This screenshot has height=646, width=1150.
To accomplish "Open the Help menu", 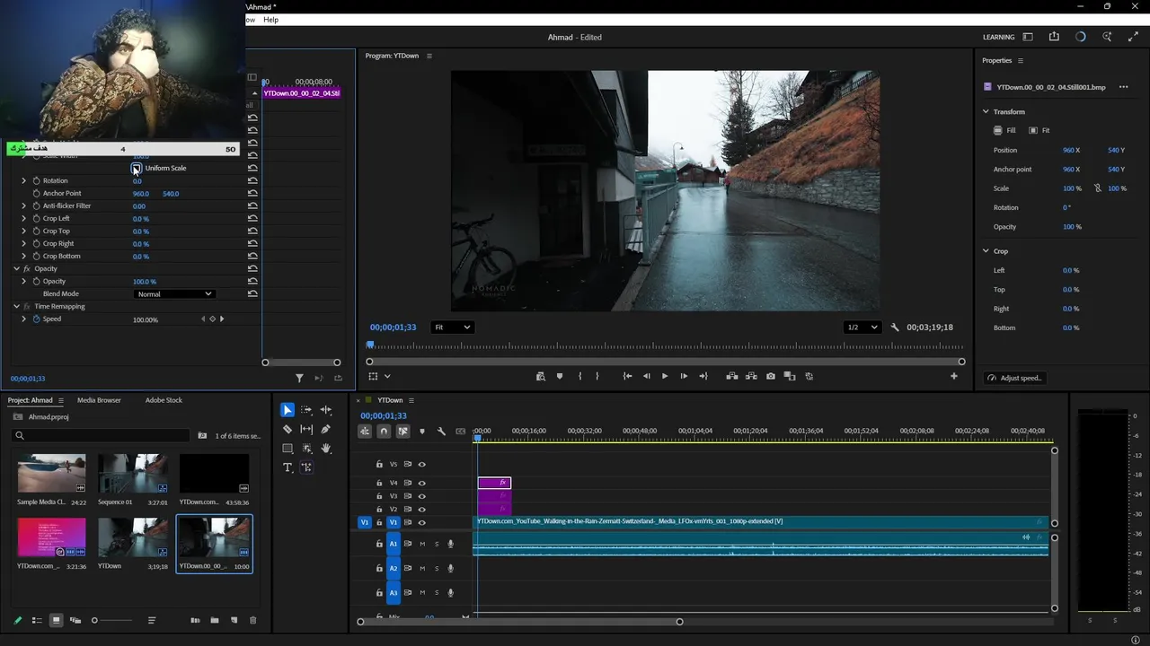I will point(270,20).
